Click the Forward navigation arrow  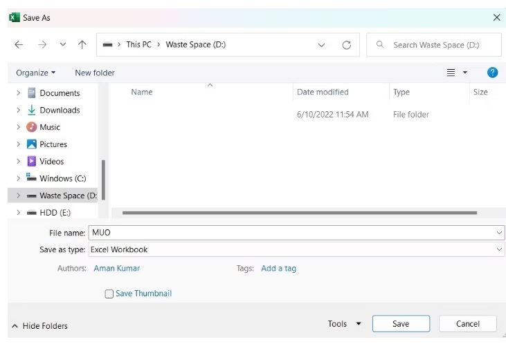(x=42, y=44)
